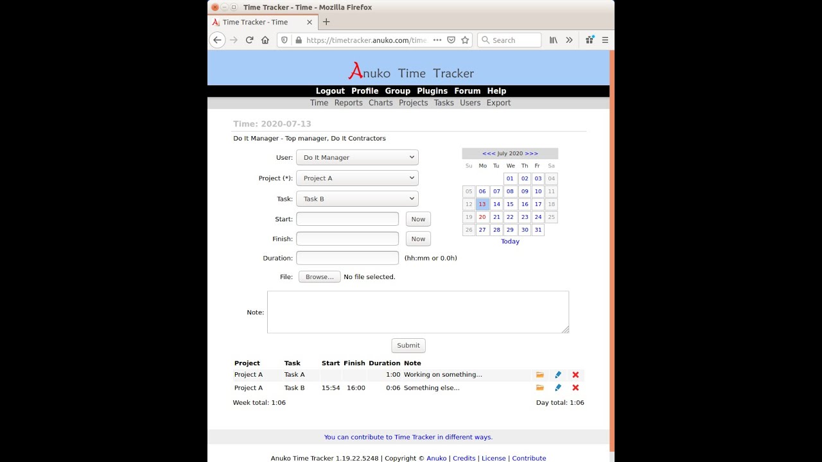This screenshot has width=822, height=462.
Task: Open the Profile menu item
Action: point(365,91)
